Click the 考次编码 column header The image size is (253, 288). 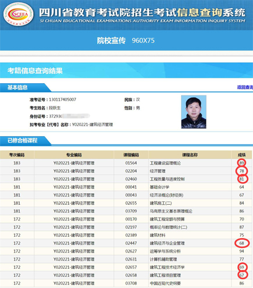pyautogui.click(x=17, y=155)
